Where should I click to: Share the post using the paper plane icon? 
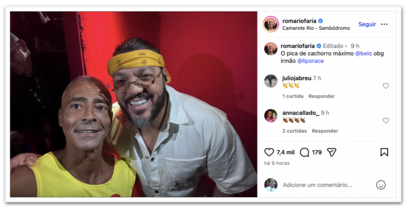tap(331, 152)
